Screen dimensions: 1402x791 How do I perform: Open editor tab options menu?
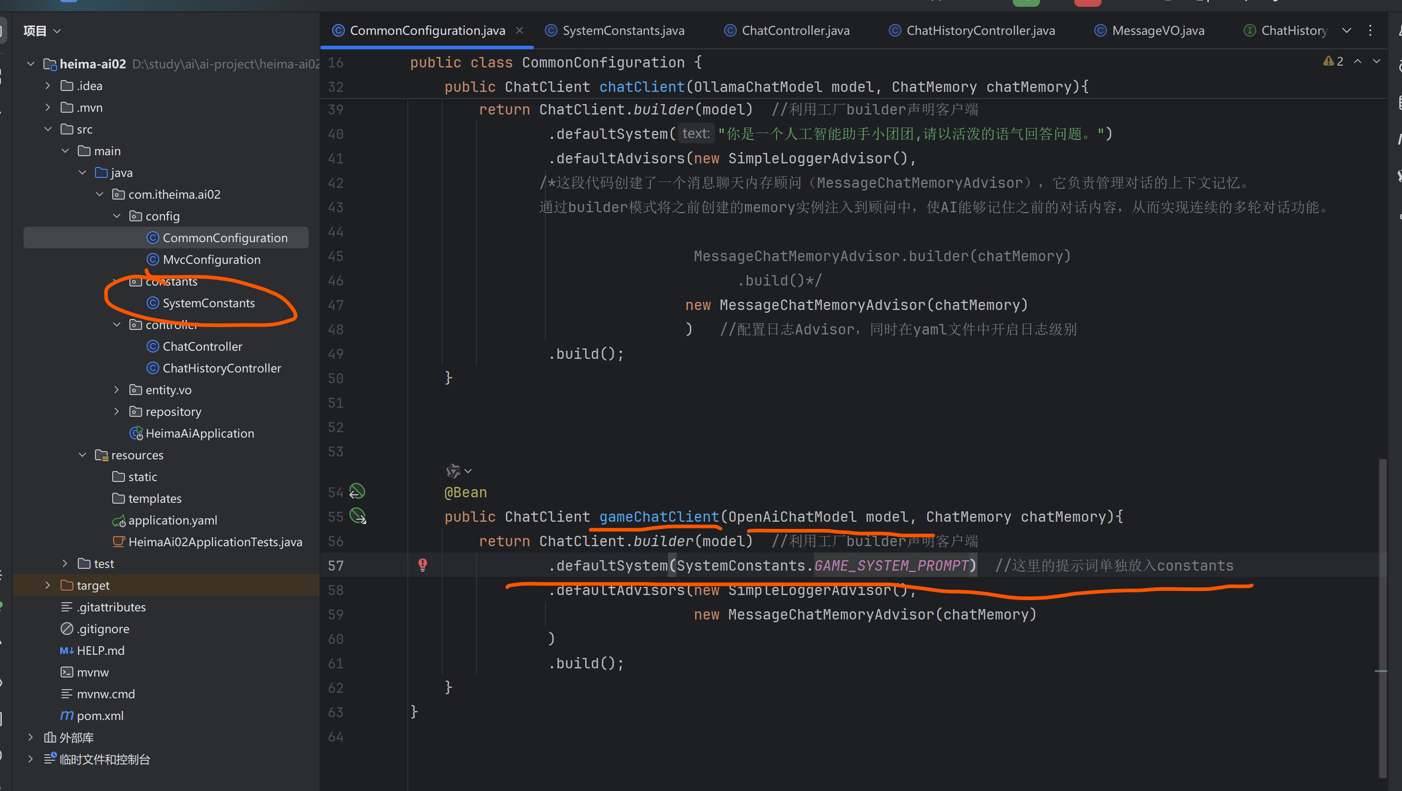pos(1370,30)
